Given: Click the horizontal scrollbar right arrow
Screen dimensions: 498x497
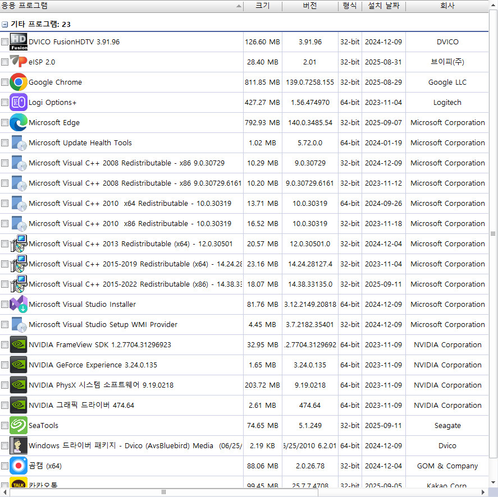Looking at the screenshot, I should click(x=483, y=493).
